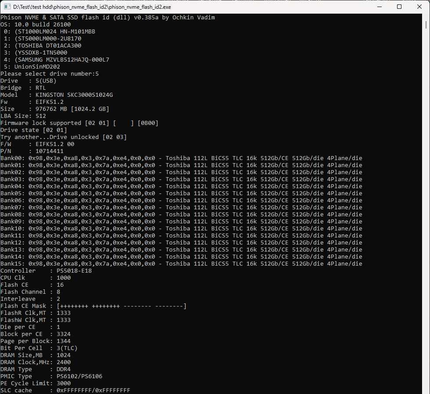Click the Bank04 flash ID row
The height and width of the screenshot is (394, 430).
pos(181,186)
